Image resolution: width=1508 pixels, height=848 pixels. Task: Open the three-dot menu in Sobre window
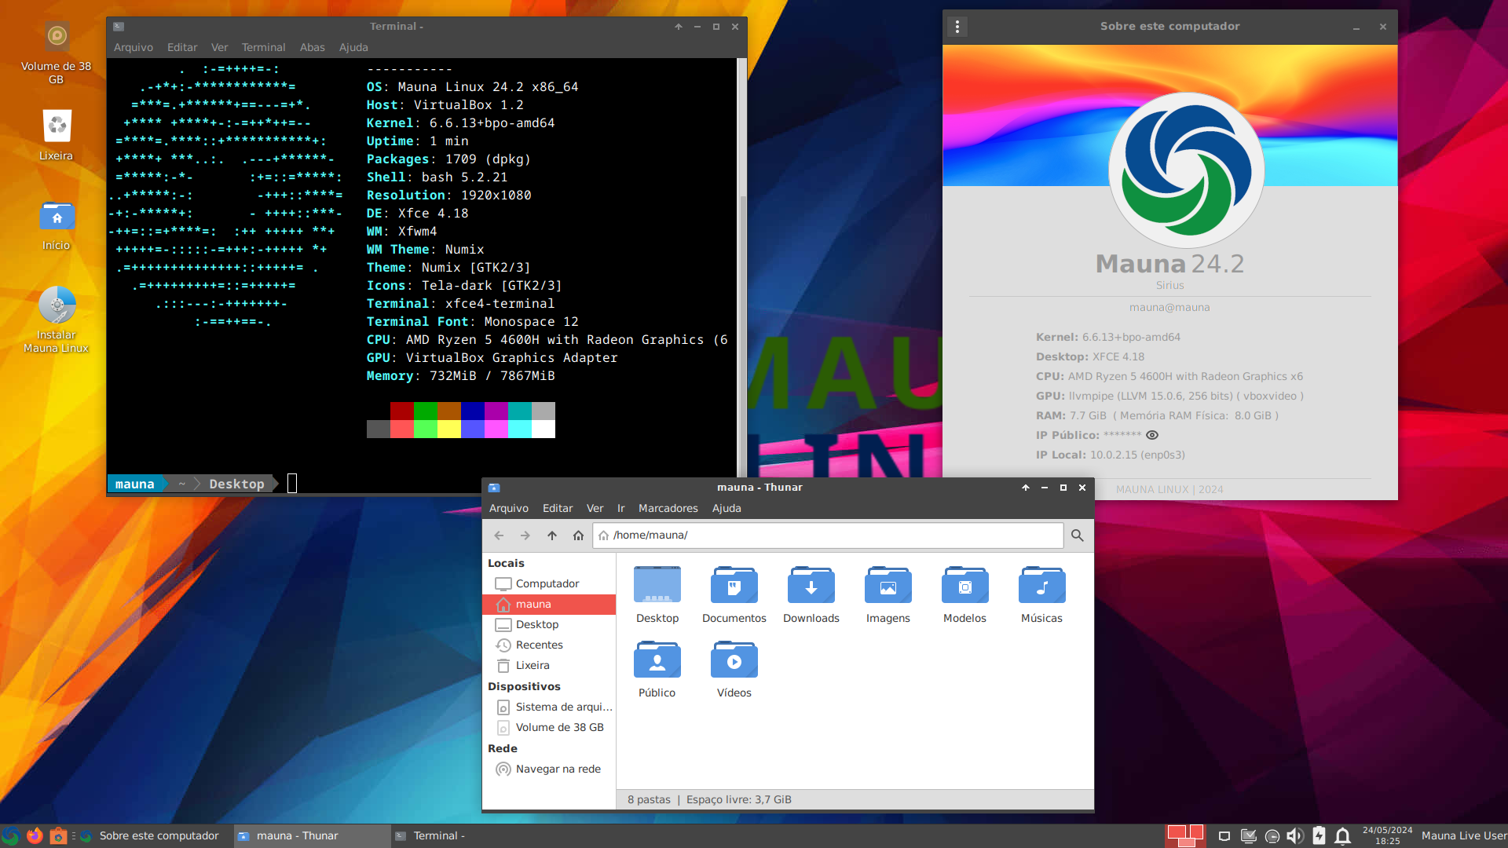[957, 27]
